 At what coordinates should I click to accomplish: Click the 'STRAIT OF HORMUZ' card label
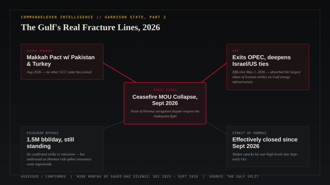(x=249, y=133)
